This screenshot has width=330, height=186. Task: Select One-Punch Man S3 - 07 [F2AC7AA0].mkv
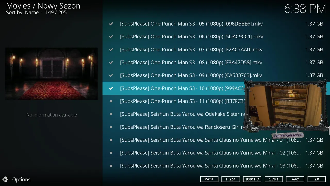(216, 50)
